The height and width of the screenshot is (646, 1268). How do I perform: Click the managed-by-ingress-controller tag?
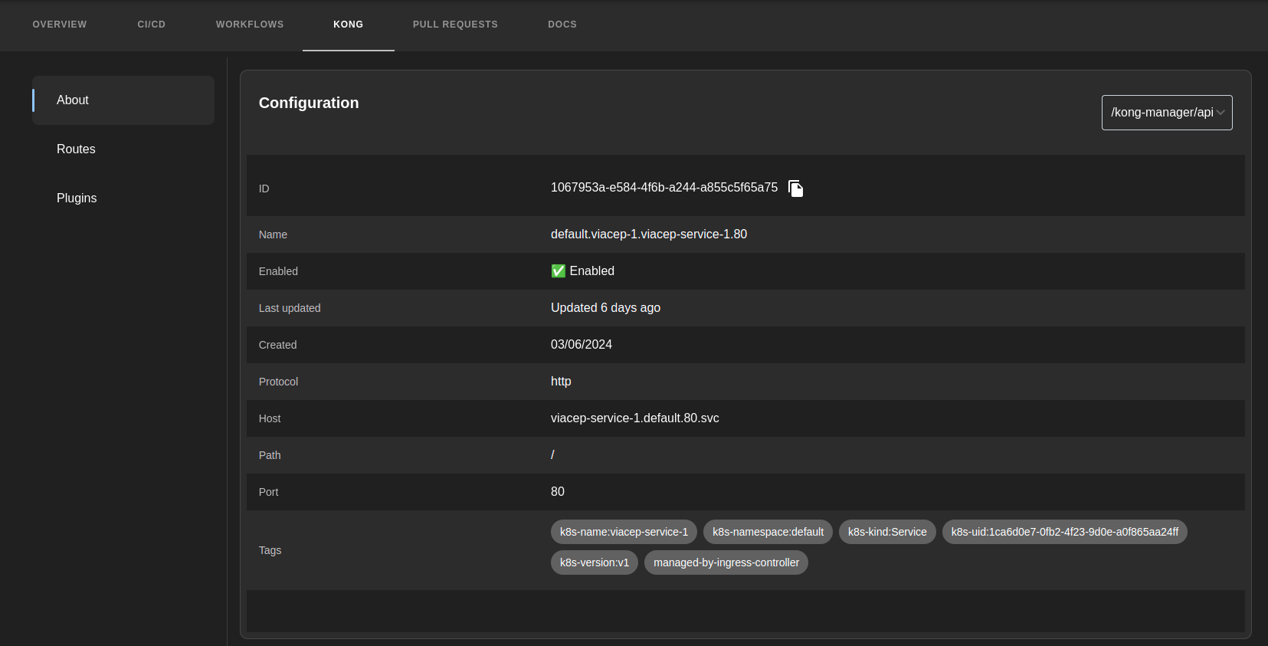pos(726,562)
